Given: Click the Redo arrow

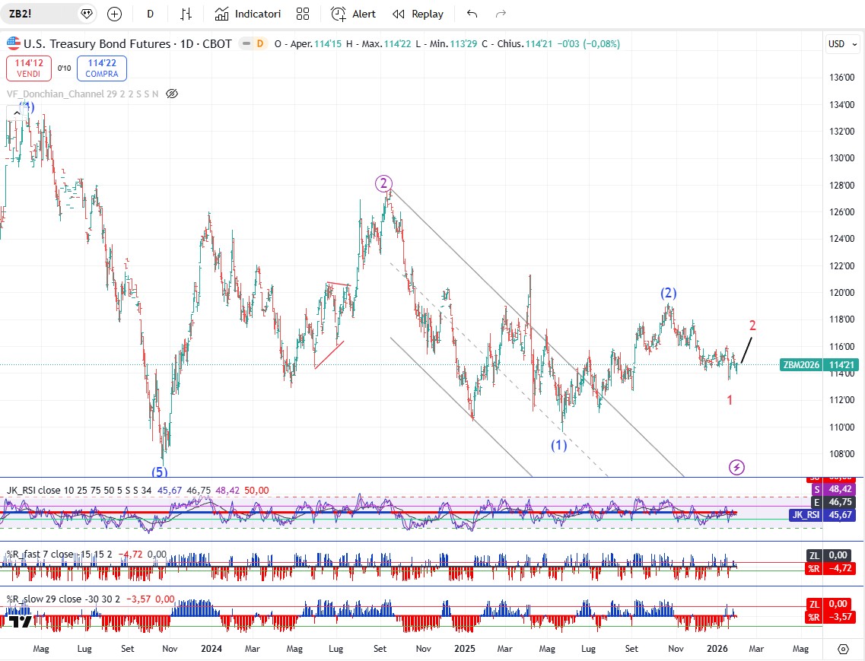Looking at the screenshot, I should [501, 14].
